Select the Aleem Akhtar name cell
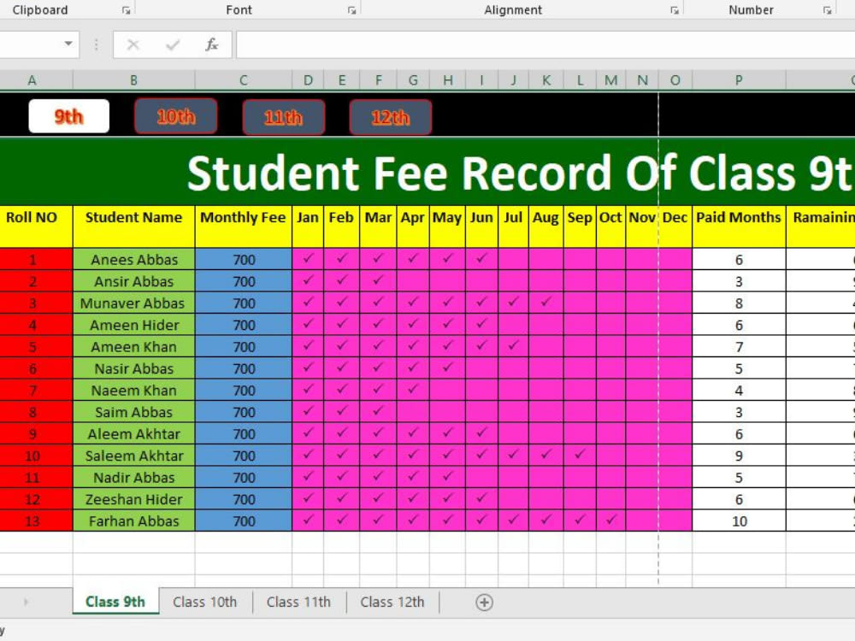The width and height of the screenshot is (855, 641). (x=133, y=434)
